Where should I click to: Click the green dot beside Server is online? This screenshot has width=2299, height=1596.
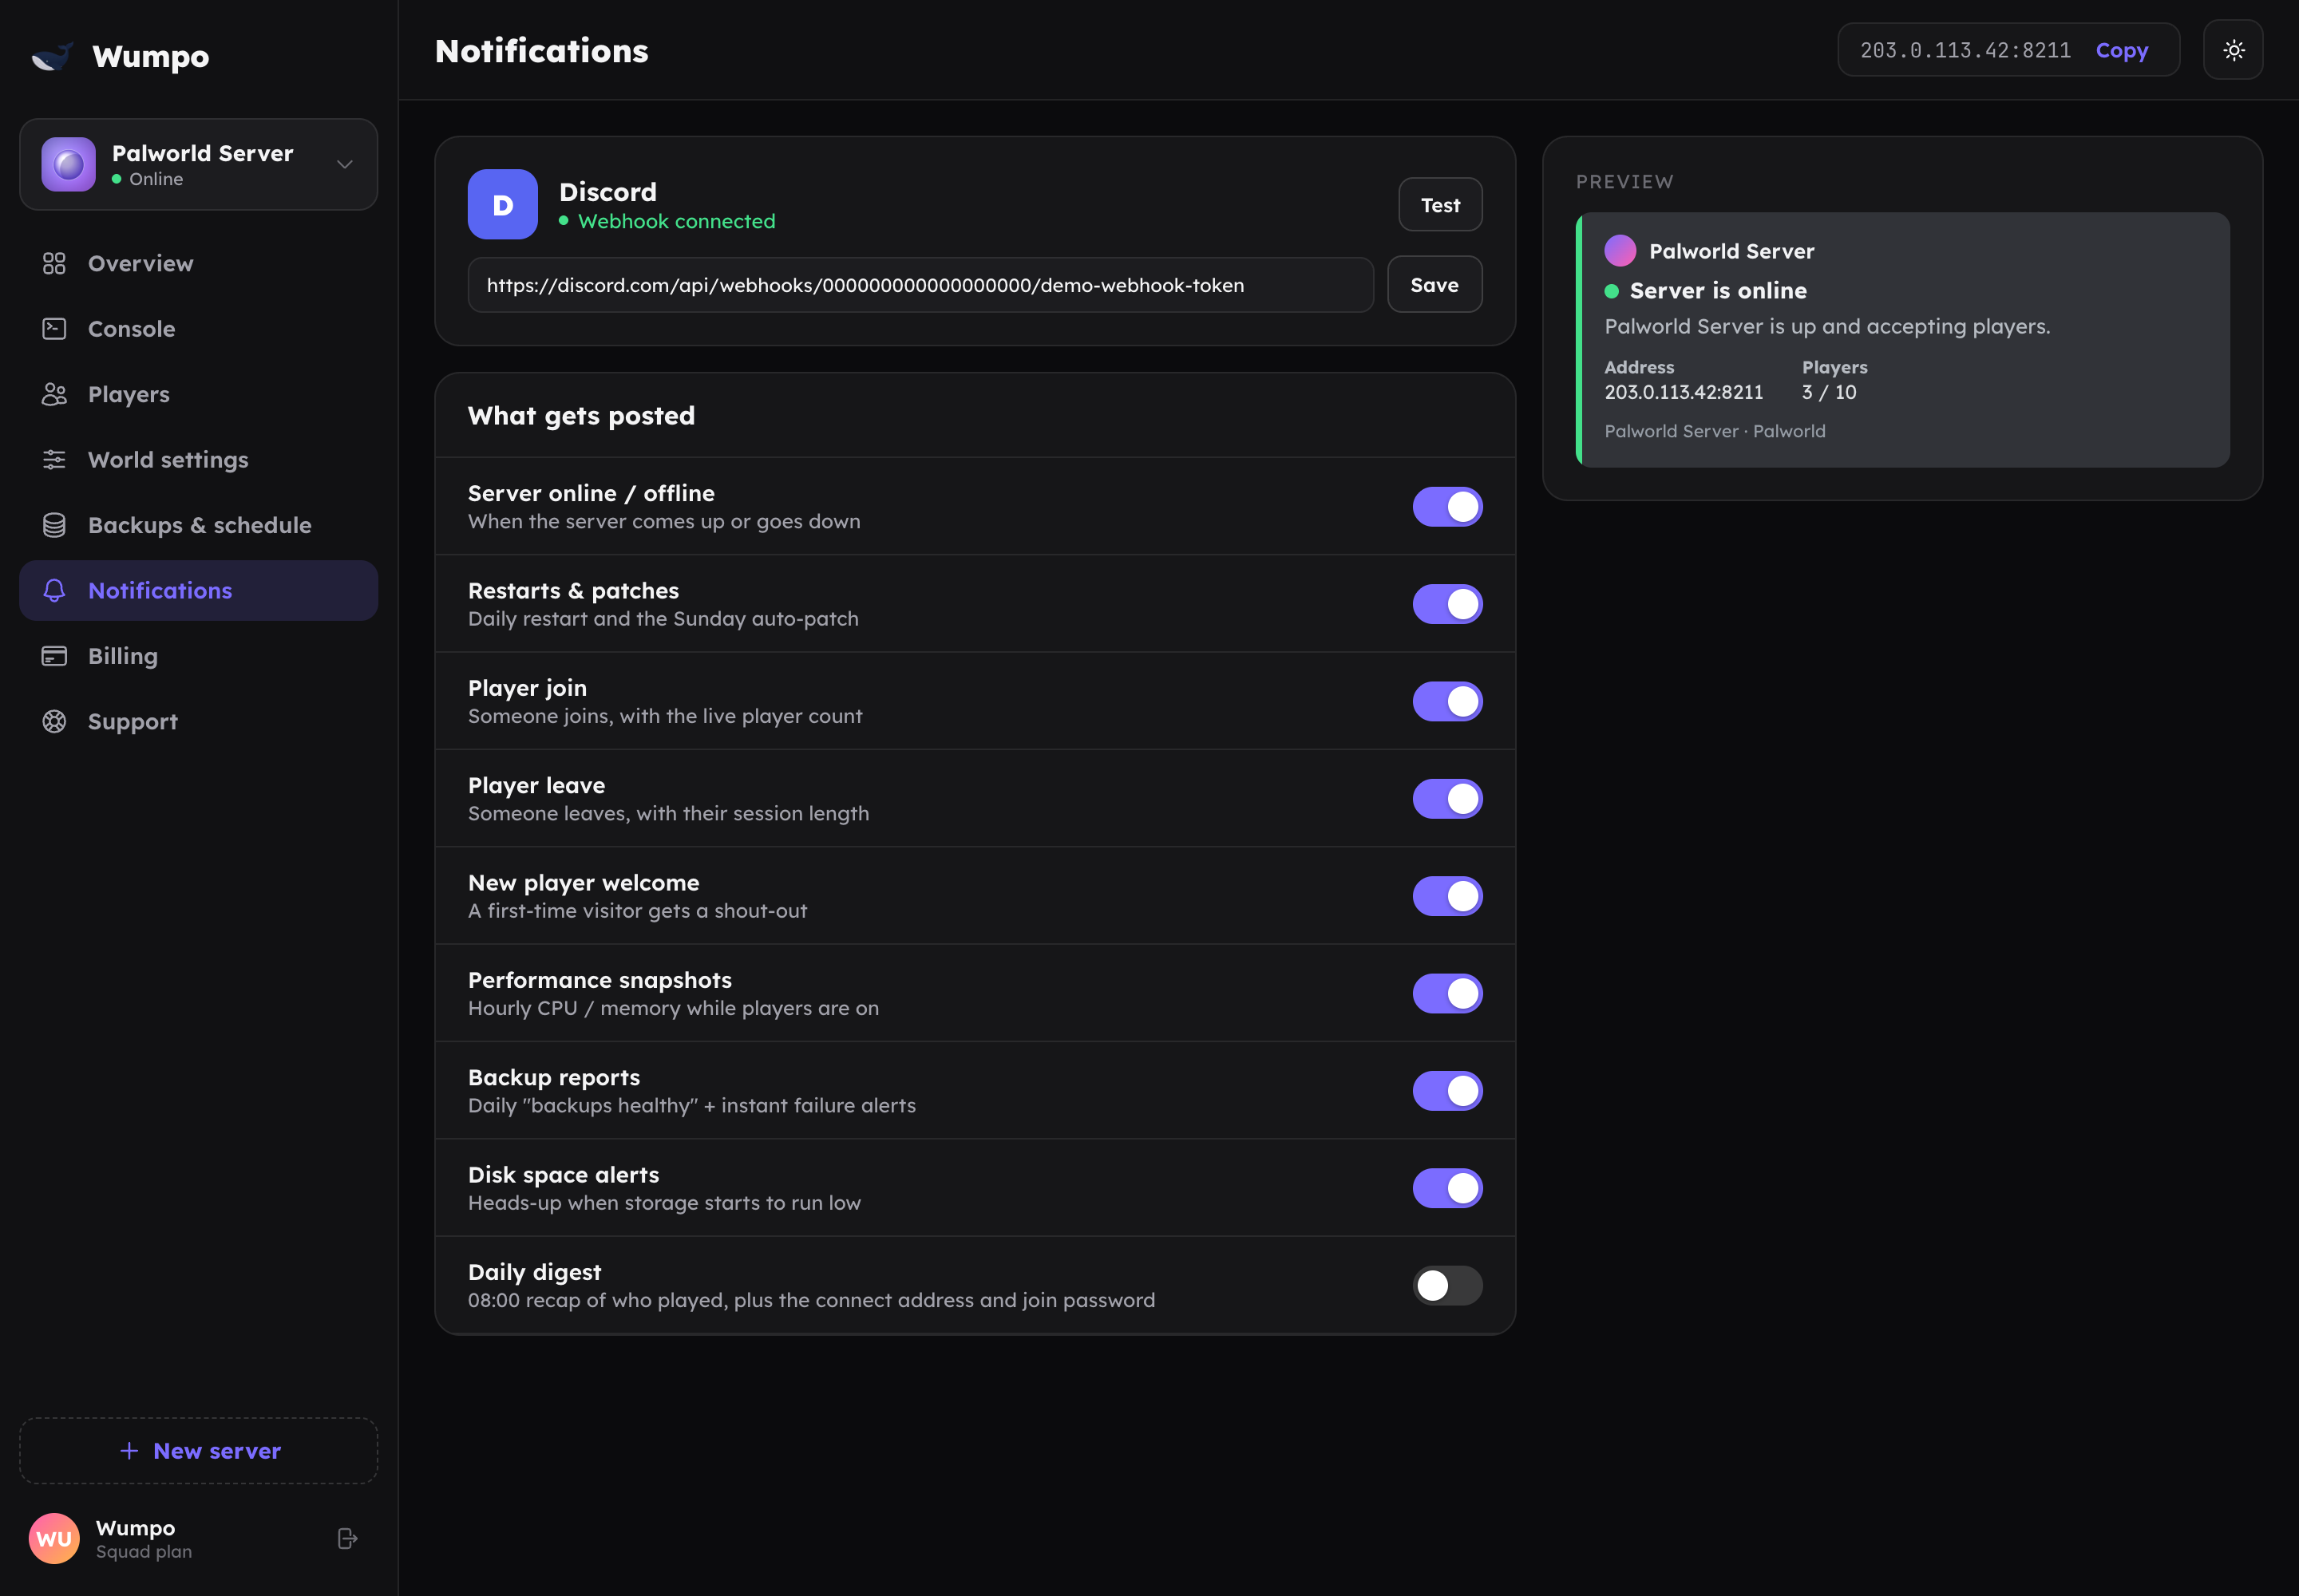1611,291
